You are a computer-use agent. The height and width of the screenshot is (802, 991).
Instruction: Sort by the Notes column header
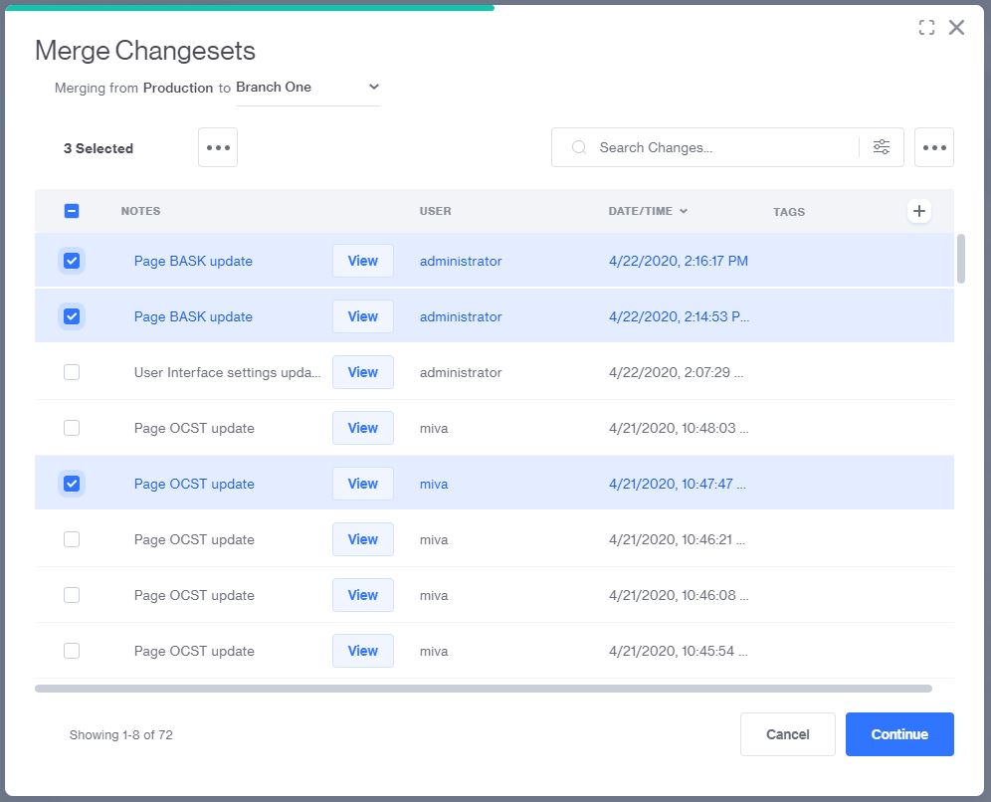[140, 211]
